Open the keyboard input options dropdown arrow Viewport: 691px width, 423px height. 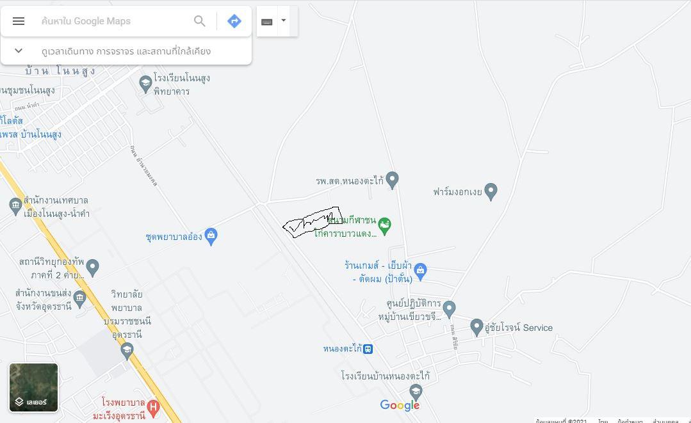[284, 20]
